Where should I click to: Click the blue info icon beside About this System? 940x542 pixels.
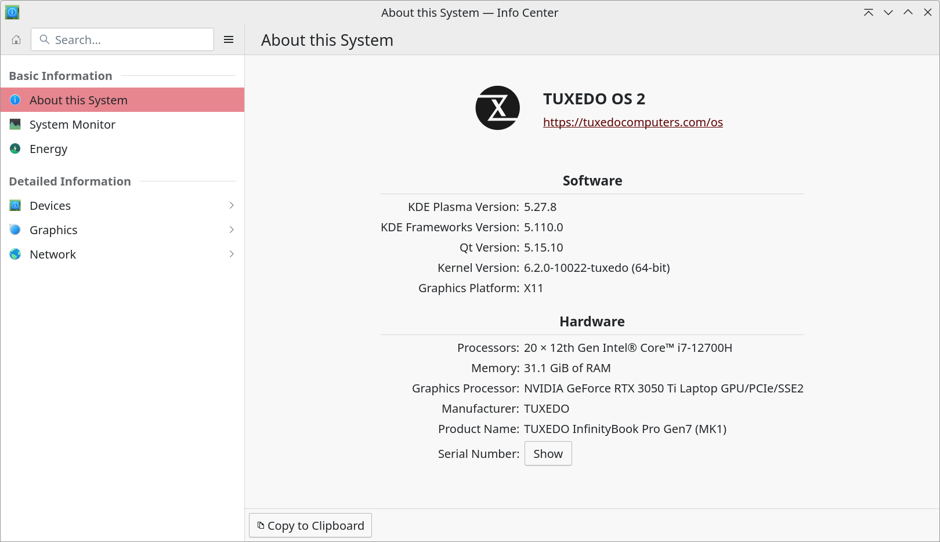tap(15, 100)
